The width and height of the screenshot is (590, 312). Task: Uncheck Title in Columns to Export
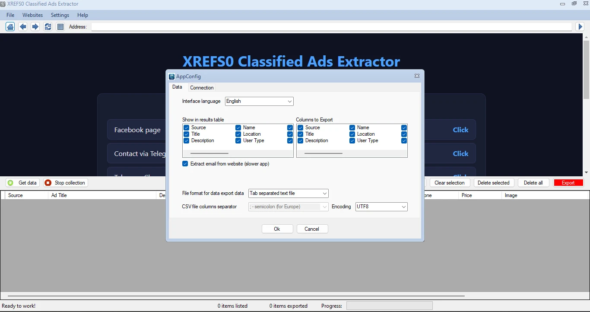pyautogui.click(x=301, y=134)
